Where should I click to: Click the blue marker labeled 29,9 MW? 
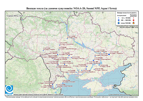coord(71,58)
